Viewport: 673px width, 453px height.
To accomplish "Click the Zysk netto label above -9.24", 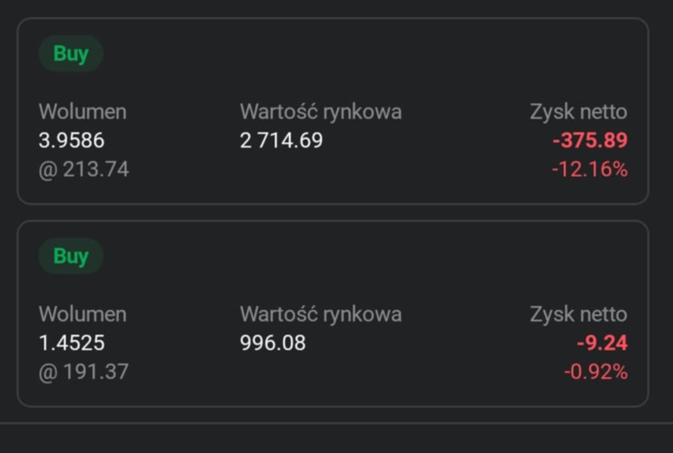I will [578, 314].
